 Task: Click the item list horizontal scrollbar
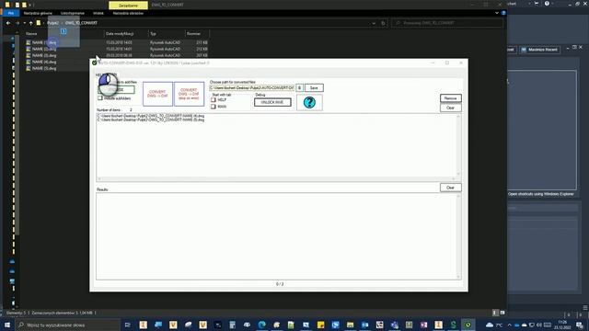(x=276, y=178)
